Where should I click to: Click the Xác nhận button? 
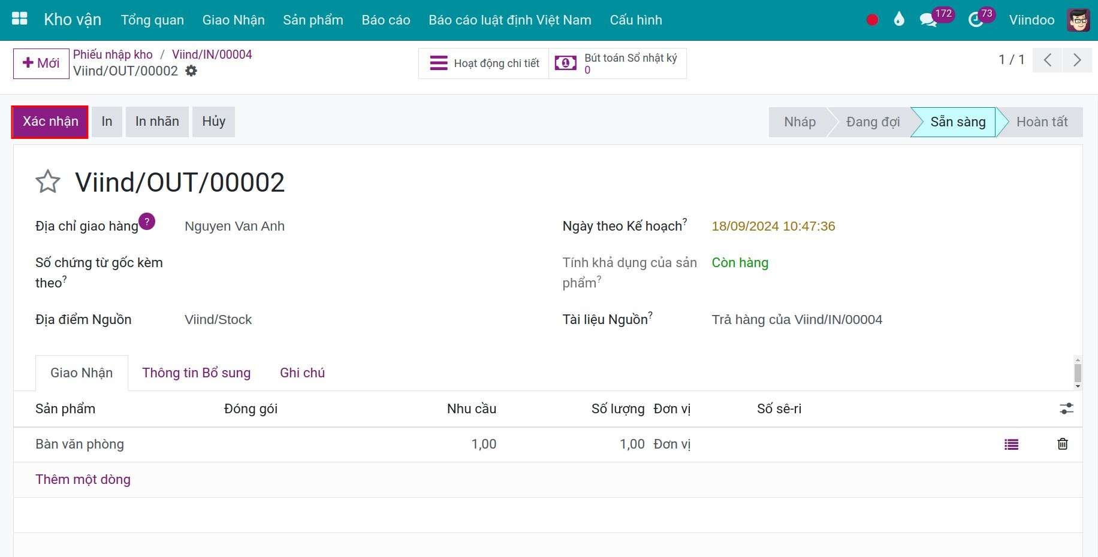50,122
